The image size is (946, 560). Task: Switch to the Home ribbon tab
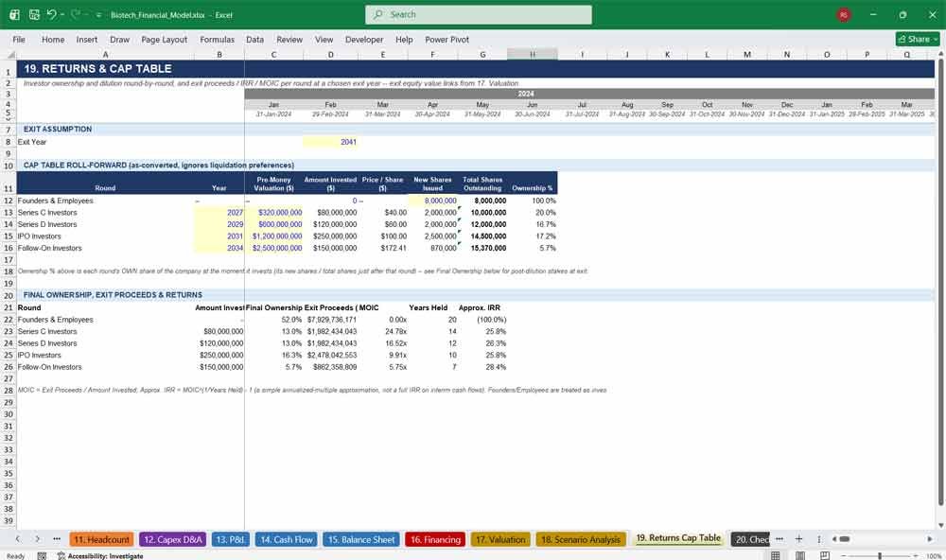pos(53,39)
